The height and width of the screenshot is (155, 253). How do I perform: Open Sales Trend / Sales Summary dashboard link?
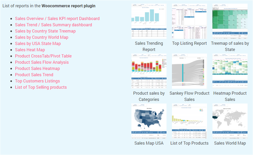tap(54, 25)
